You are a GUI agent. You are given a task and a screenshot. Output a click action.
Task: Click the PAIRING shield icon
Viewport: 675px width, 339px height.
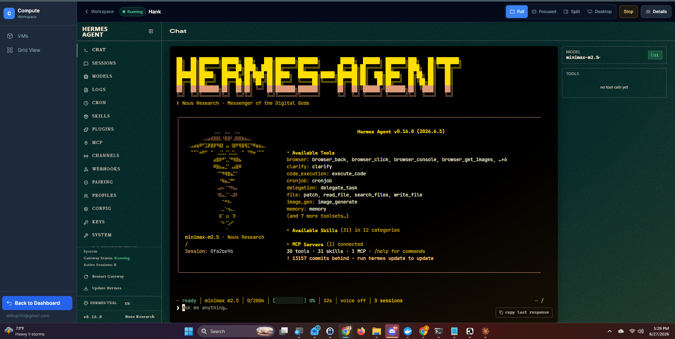point(86,182)
